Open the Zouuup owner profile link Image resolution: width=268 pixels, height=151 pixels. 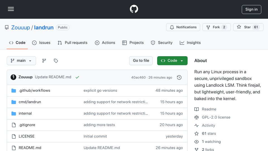(x=20, y=27)
